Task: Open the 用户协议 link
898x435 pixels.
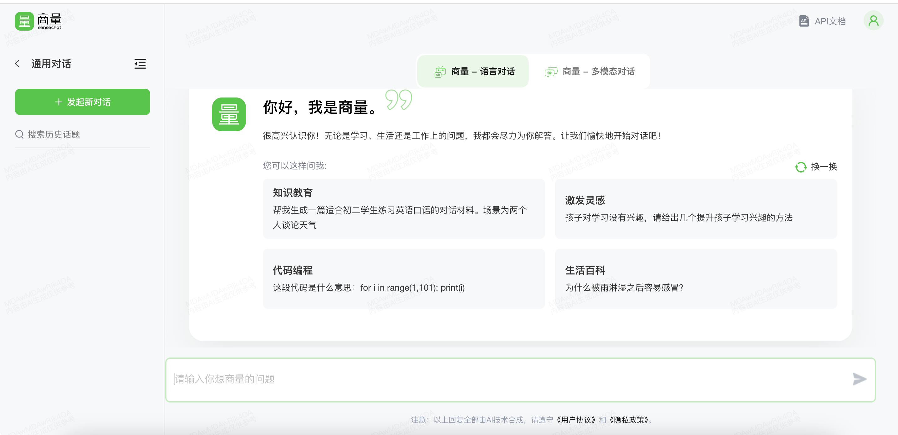Action: pos(576,420)
